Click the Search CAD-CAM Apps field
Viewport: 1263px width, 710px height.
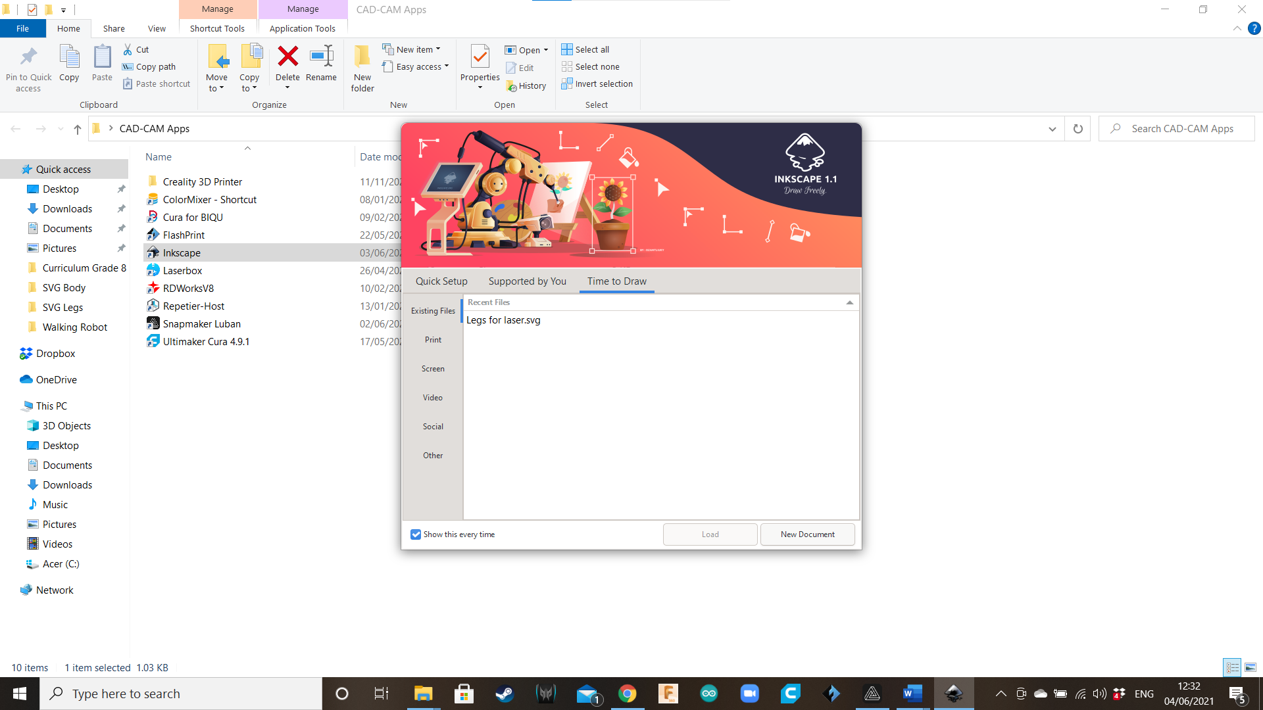1182,129
